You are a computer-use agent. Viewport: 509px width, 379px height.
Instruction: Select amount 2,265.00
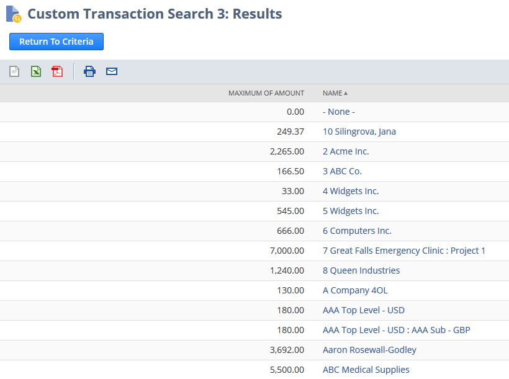click(x=287, y=151)
